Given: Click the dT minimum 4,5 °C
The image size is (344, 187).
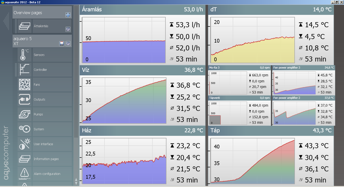Looking at the screenshot, I should click(x=315, y=37).
